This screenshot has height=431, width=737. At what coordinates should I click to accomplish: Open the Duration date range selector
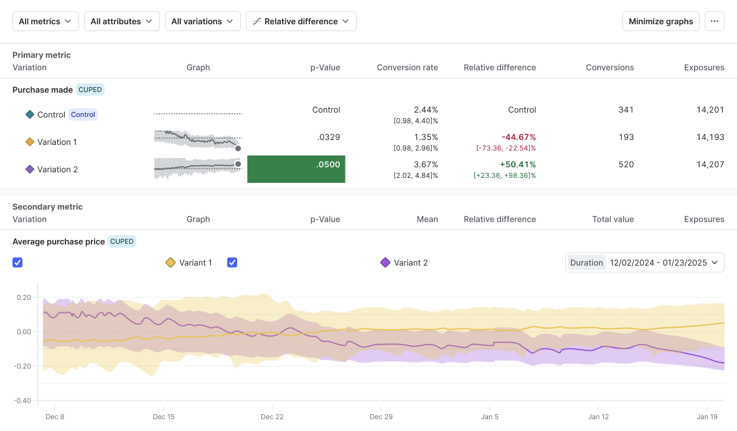point(644,262)
